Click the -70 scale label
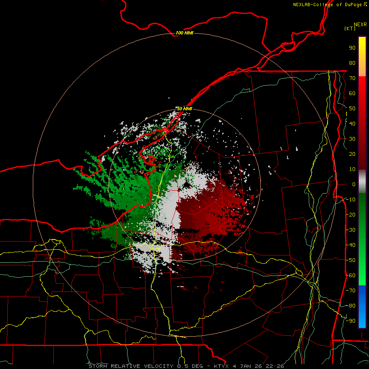369x369 pixels. tap(351, 291)
